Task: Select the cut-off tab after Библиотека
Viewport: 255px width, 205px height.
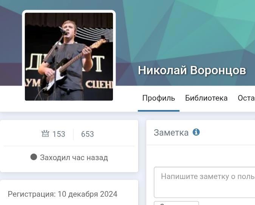Action: [x=246, y=98]
